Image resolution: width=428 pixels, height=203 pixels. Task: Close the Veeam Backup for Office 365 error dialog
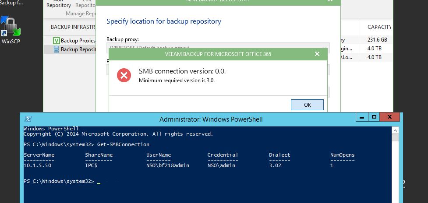[317, 54]
